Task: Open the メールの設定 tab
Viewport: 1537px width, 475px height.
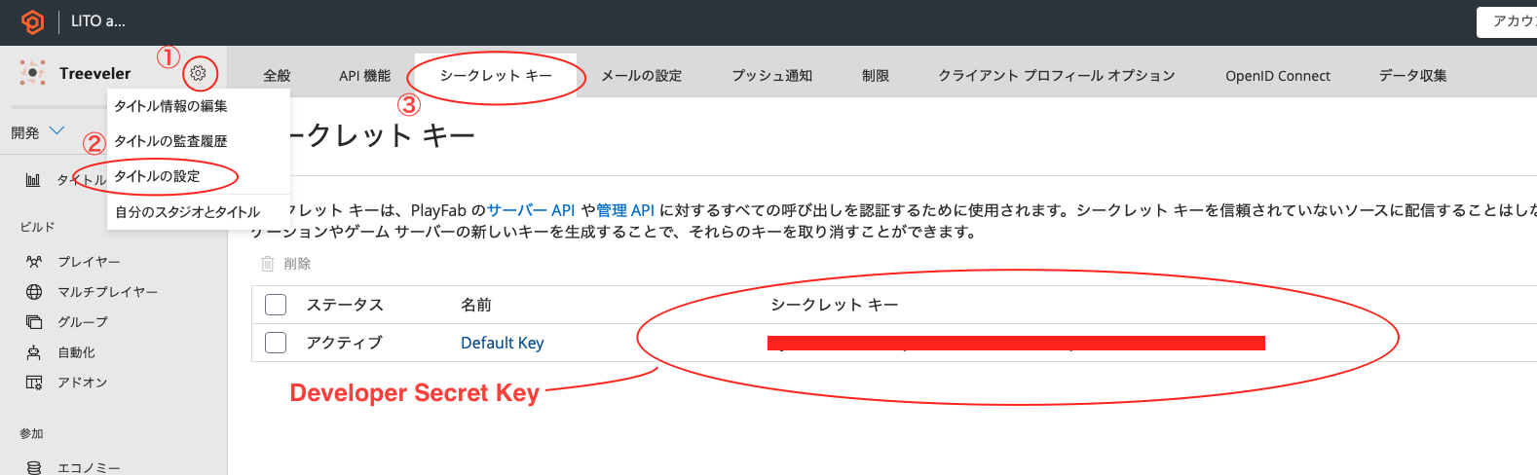Action: (641, 76)
